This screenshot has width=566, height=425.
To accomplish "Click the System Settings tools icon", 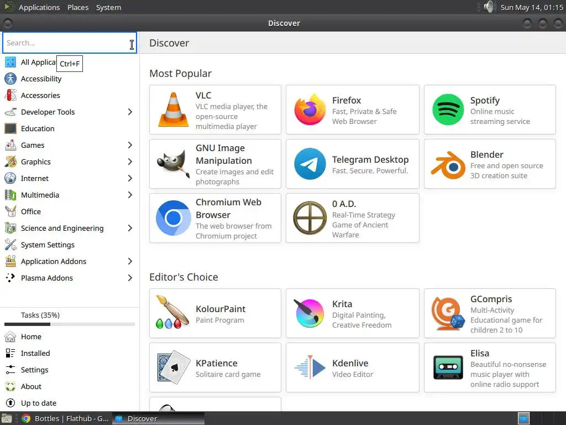I will (x=11, y=245).
